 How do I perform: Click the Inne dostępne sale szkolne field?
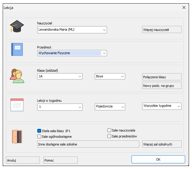click(88, 144)
